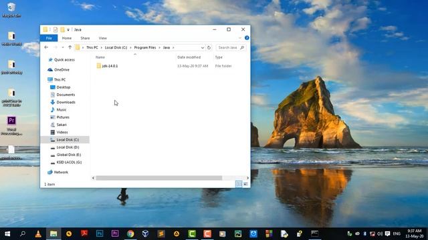
Task: Go back with the Back arrow
Action: point(46,47)
